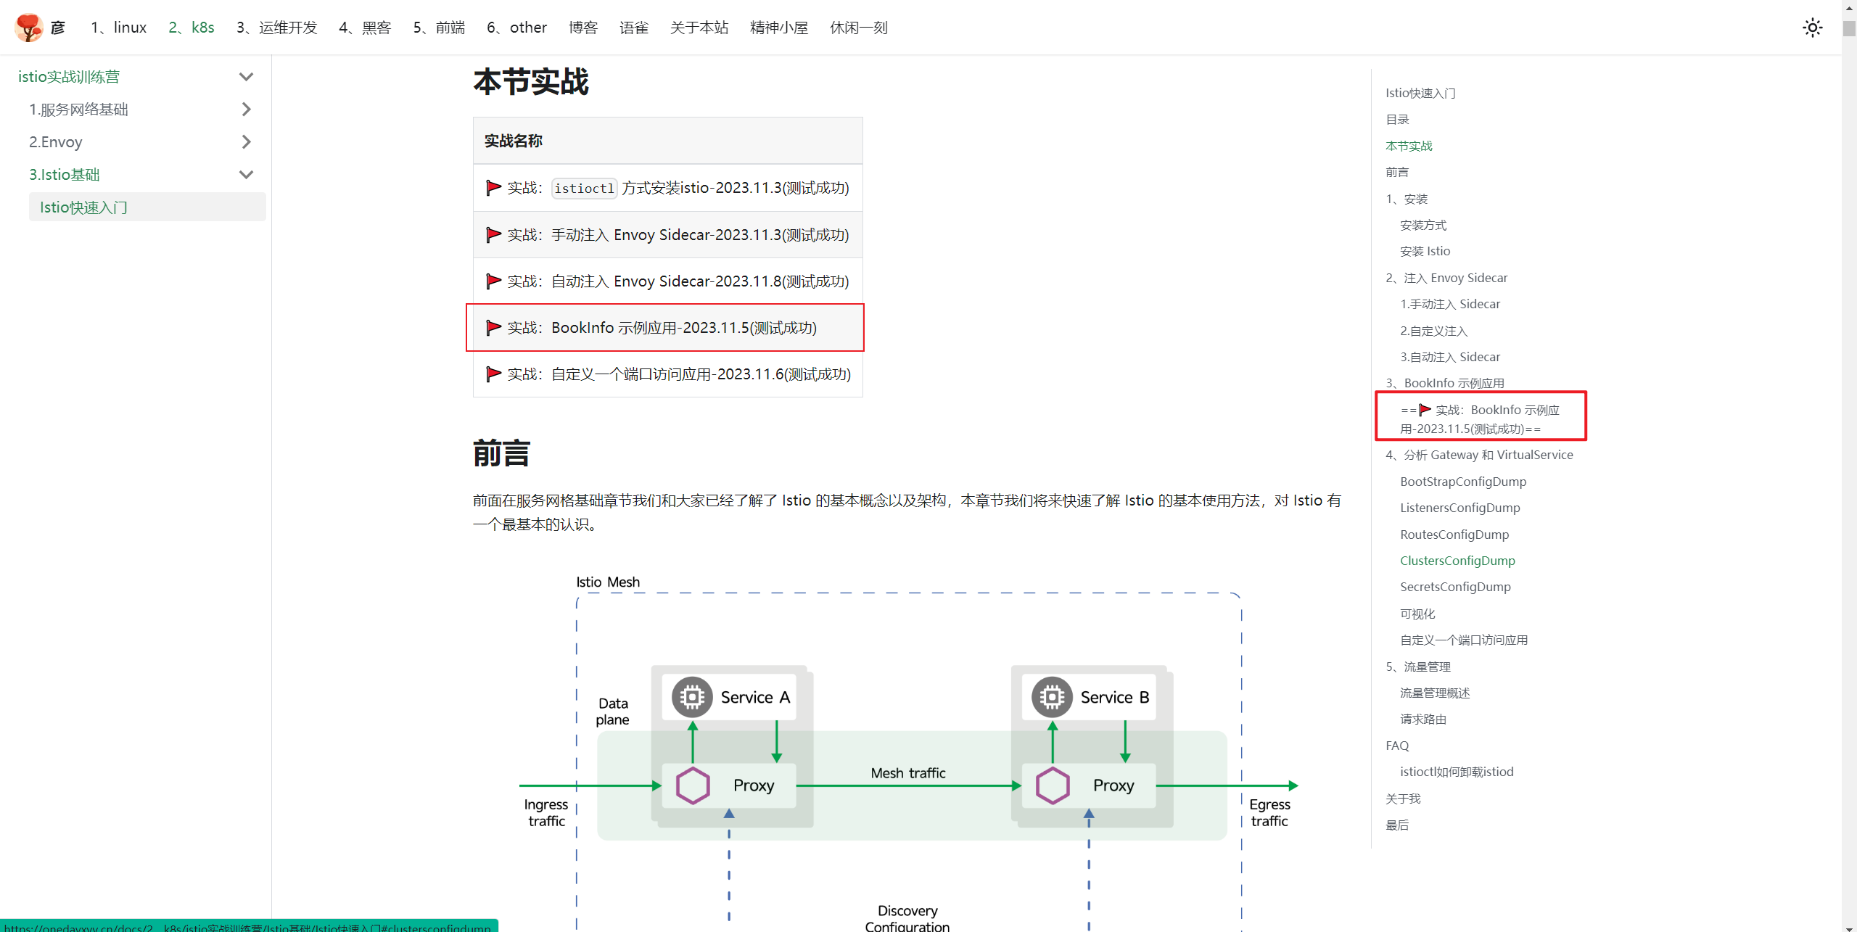Jump to FAQ outline entry

1397,746
